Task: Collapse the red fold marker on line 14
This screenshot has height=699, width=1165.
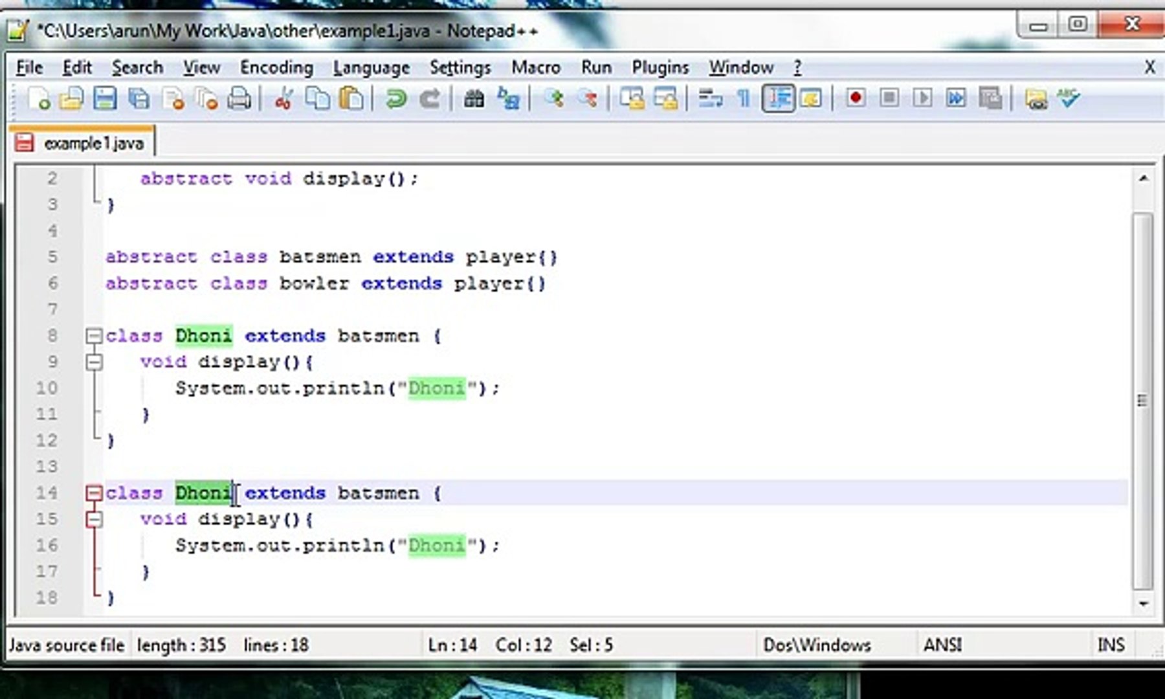Action: 94,493
